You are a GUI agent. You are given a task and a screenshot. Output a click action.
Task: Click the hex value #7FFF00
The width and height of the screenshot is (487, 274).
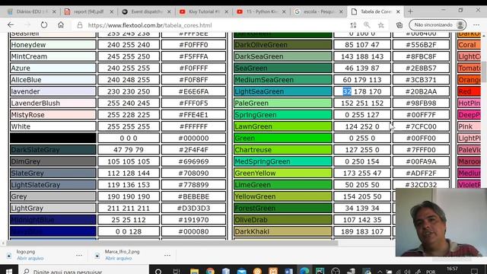point(421,150)
